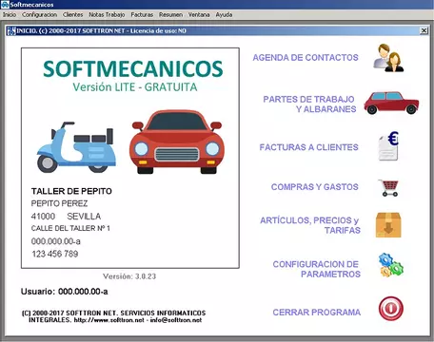Click the red power close-program icon
Viewport: 434px width, 342px height.
click(x=391, y=308)
